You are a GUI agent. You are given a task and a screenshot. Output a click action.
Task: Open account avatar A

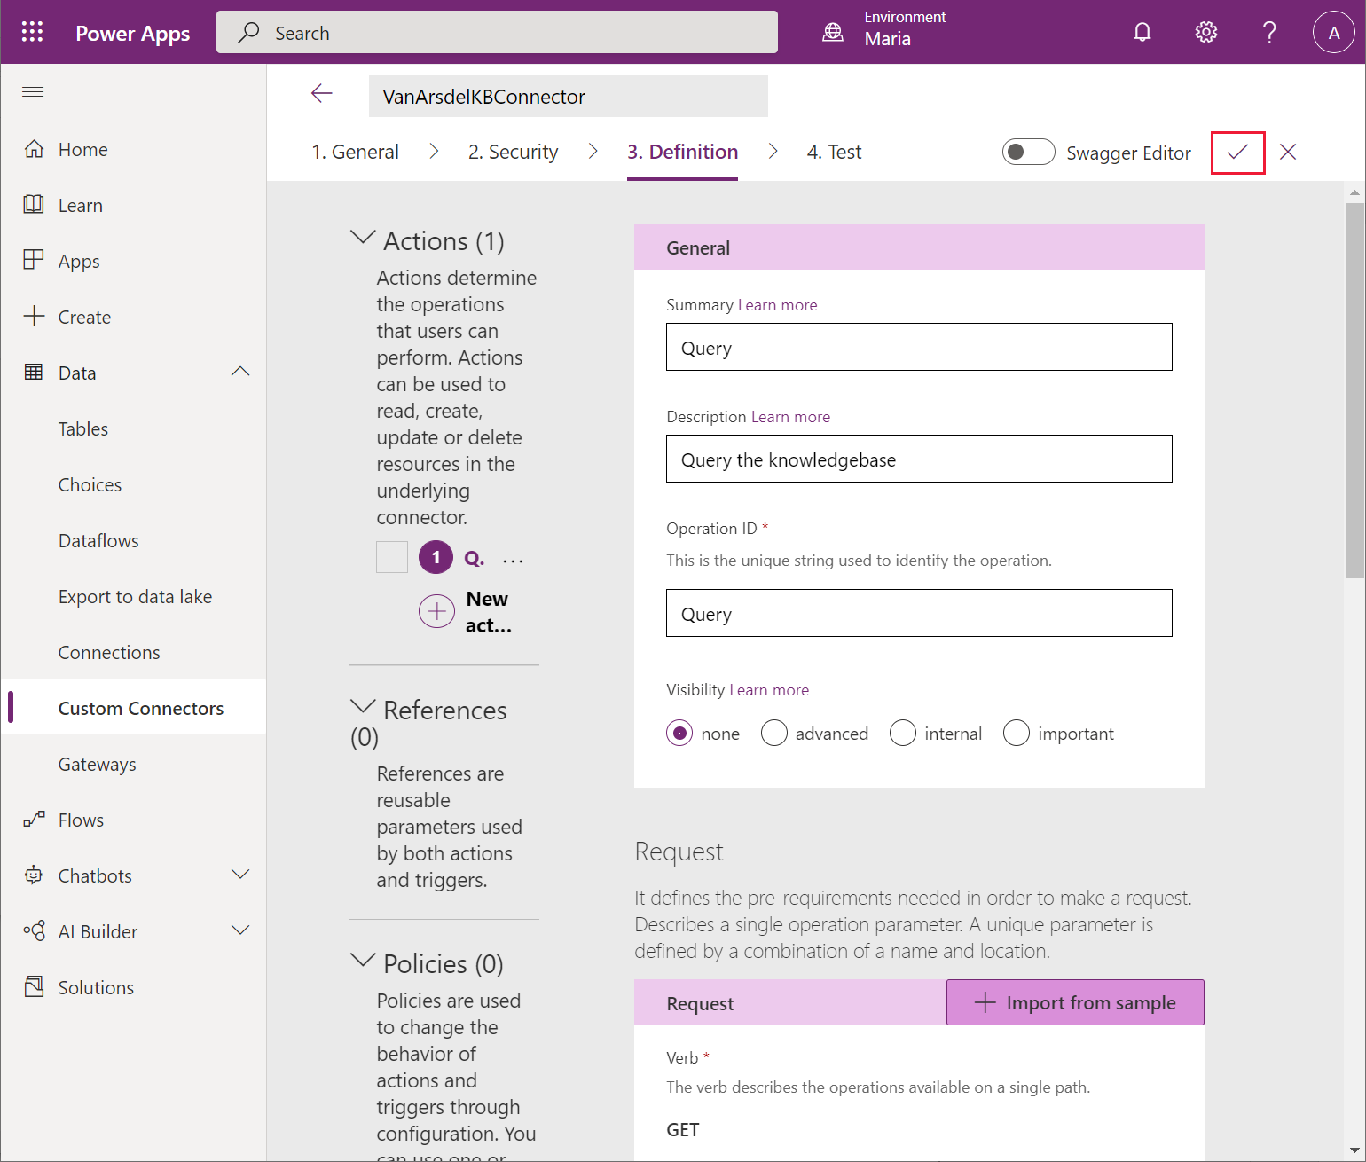tap(1334, 33)
